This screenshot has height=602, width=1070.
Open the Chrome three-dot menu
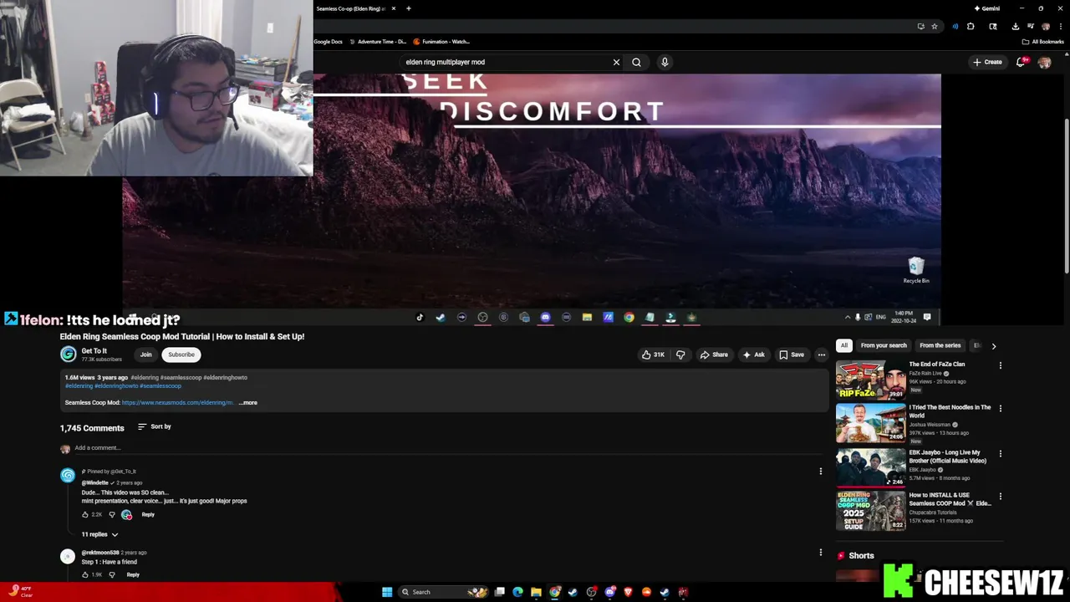(x=1061, y=26)
